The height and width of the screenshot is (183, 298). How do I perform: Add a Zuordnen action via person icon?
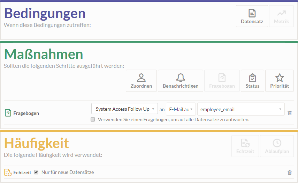pos(141,81)
